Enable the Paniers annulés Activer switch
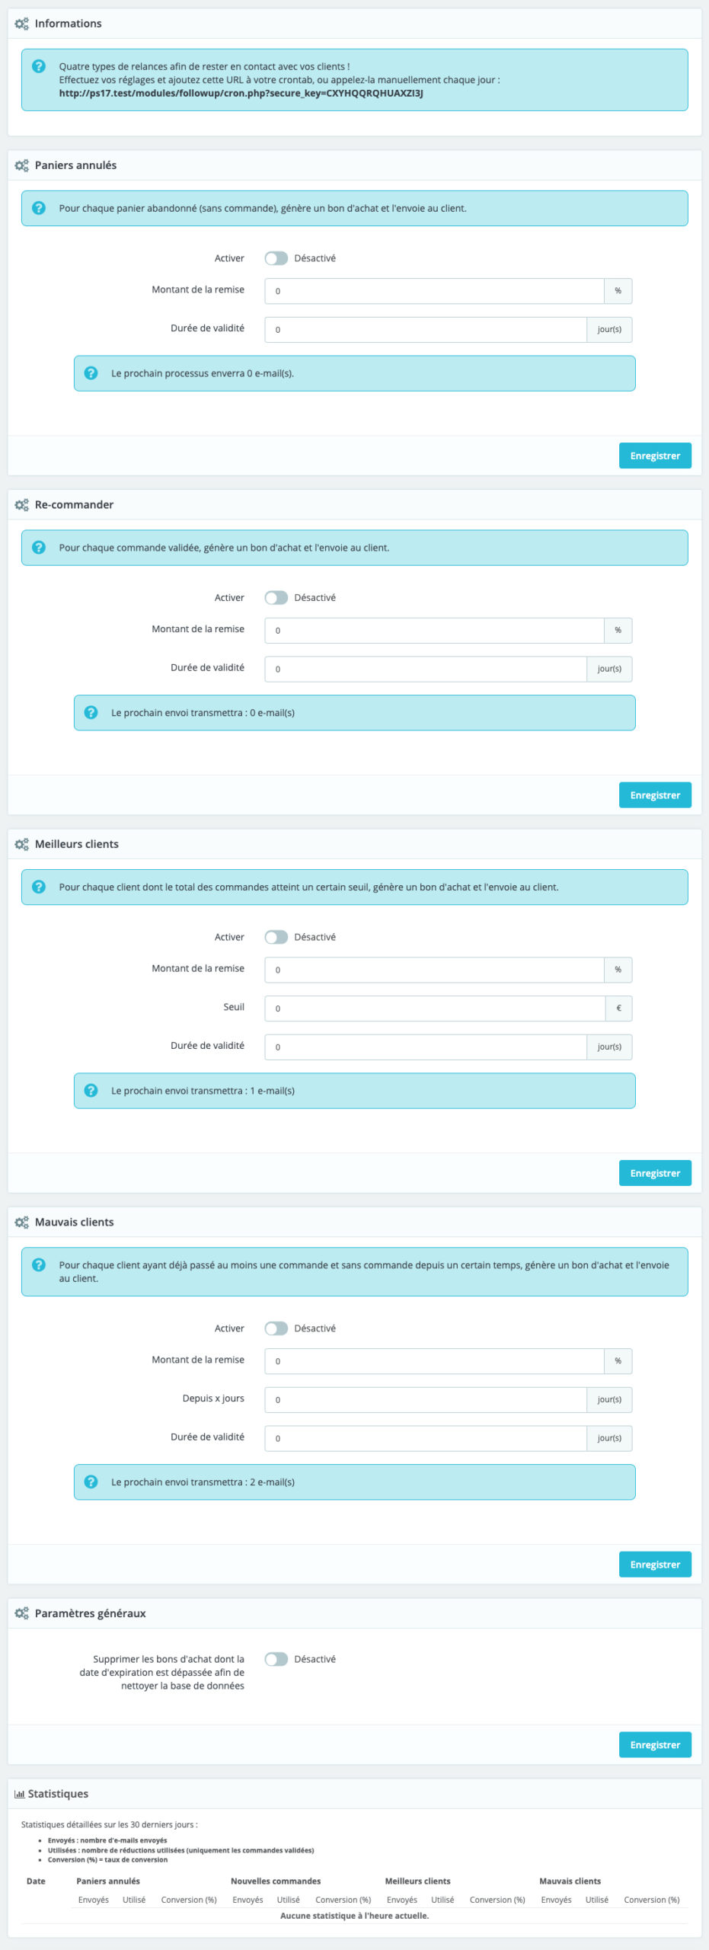Viewport: 709px width, 1950px height. tap(276, 258)
